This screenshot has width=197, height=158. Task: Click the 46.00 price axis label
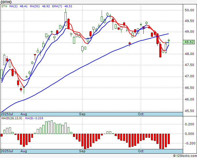coord(189,99)
